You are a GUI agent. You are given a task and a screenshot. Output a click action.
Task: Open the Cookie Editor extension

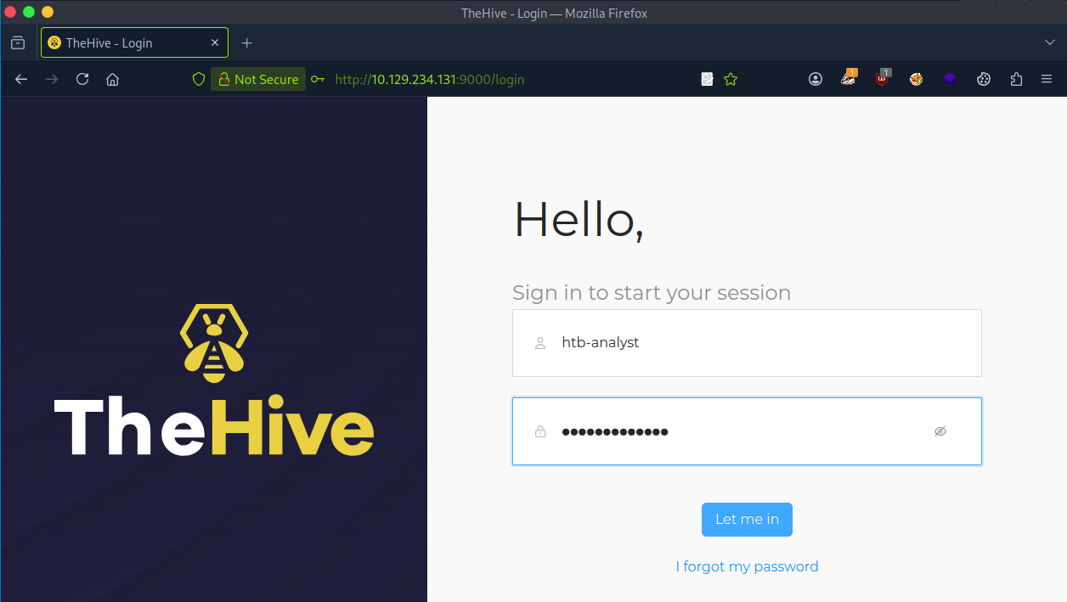[984, 78]
